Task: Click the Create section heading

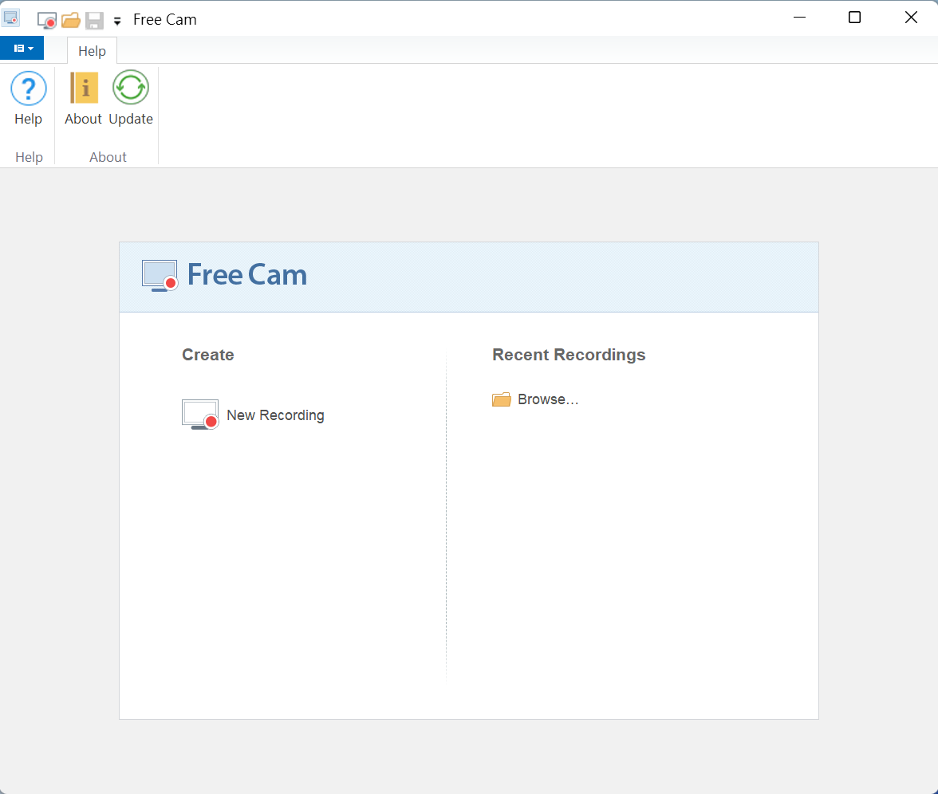Action: pyautogui.click(x=207, y=355)
